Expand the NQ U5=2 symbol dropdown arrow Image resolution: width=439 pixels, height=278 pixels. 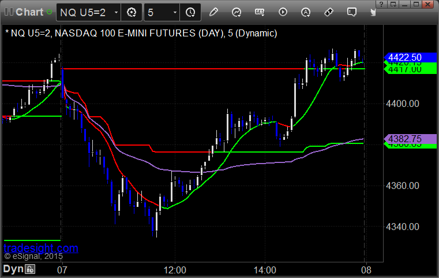pyautogui.click(x=116, y=12)
